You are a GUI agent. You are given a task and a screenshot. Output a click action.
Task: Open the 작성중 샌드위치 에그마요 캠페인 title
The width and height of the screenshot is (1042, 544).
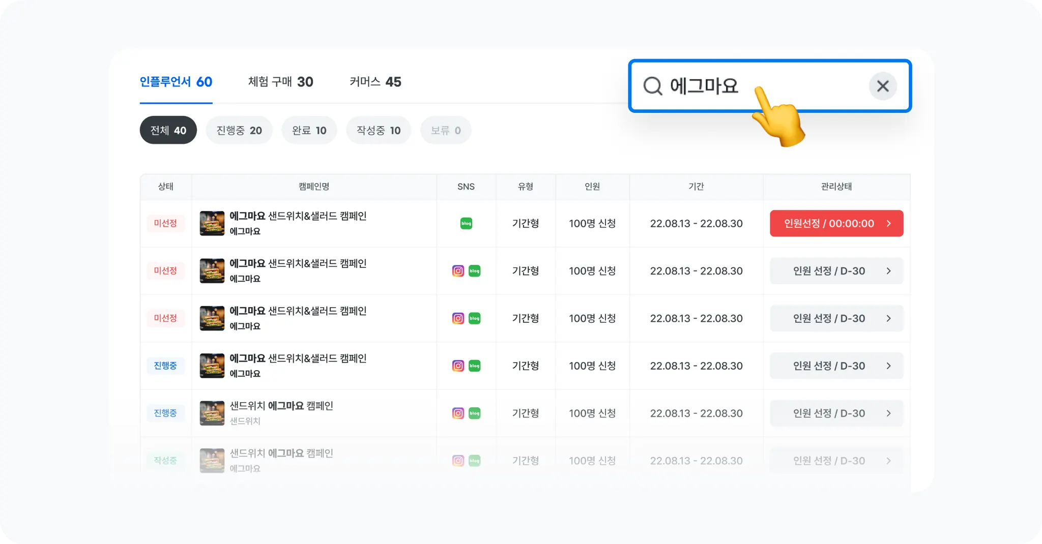pos(281,453)
